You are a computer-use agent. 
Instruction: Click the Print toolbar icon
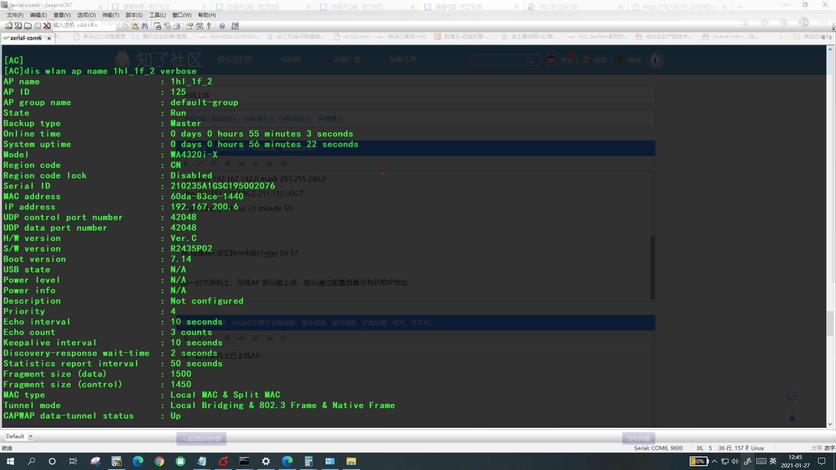click(x=176, y=26)
